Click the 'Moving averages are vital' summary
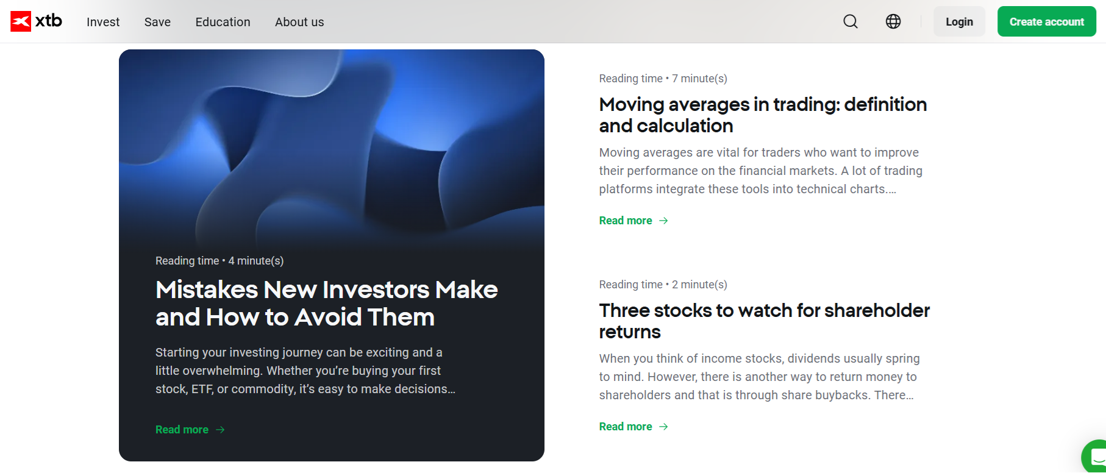Image resolution: width=1106 pixels, height=473 pixels. click(761, 171)
